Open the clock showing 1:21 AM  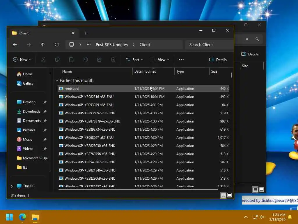pos(277,217)
